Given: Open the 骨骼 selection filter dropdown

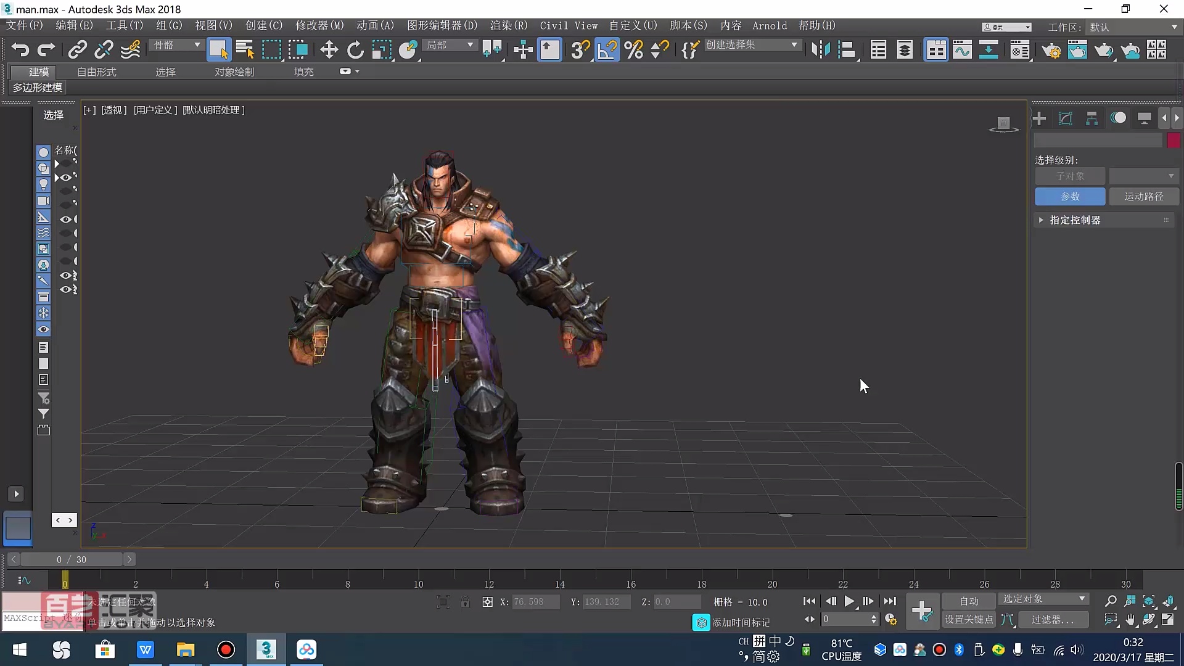Looking at the screenshot, I should [176, 45].
